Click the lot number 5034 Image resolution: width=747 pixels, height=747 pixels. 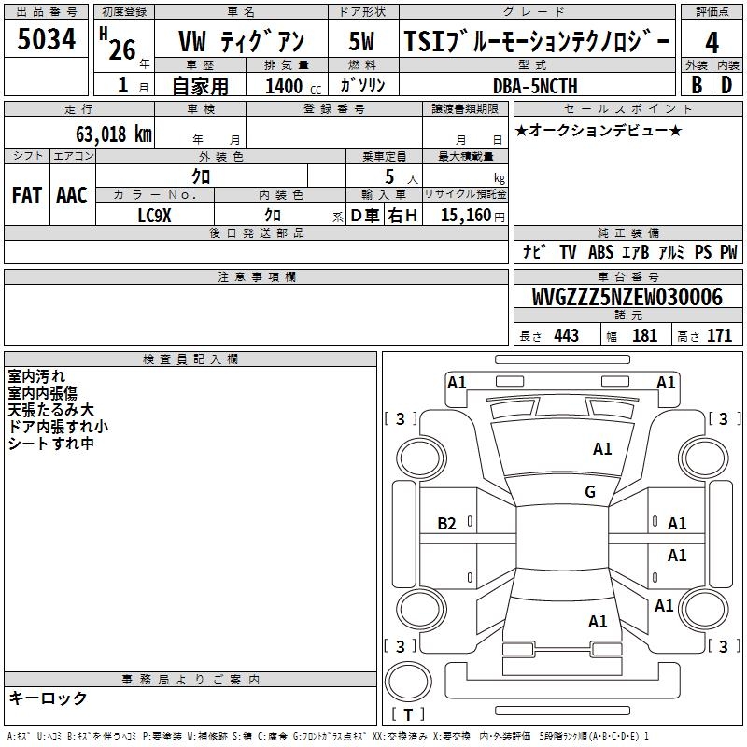[46, 39]
